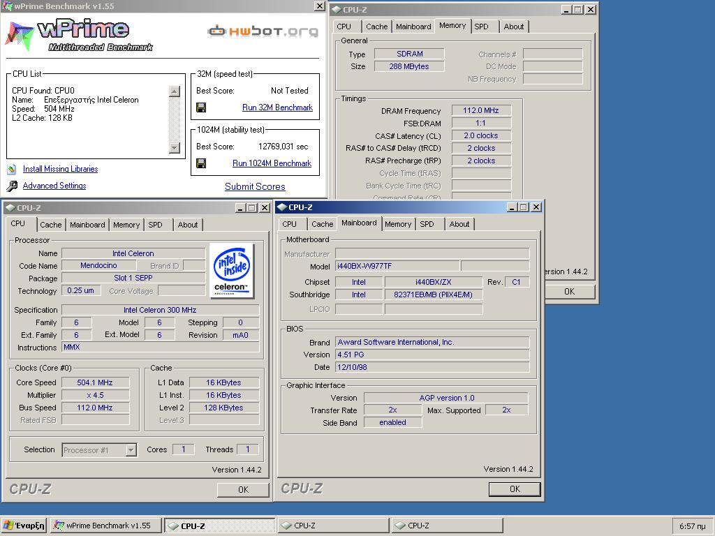The height and width of the screenshot is (536, 715).
Task: Run the 32M Benchmark
Action: pos(277,107)
